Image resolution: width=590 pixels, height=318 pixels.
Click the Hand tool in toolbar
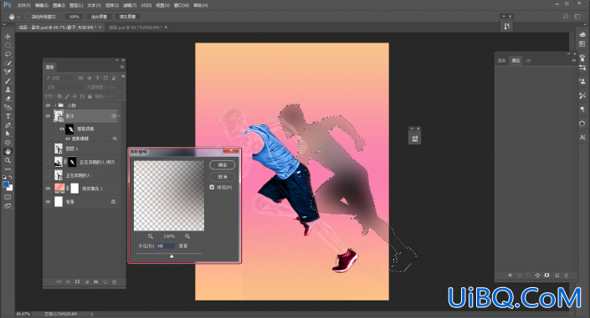(8, 152)
